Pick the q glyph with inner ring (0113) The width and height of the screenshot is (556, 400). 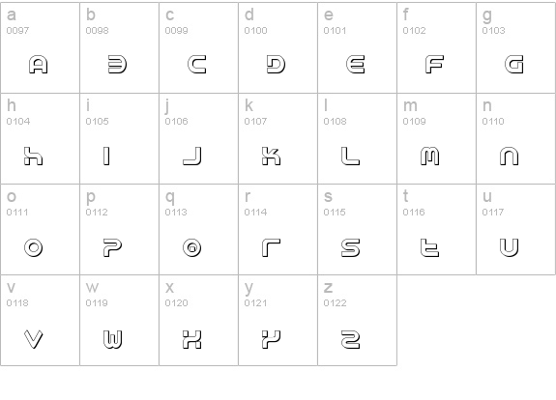click(x=192, y=247)
